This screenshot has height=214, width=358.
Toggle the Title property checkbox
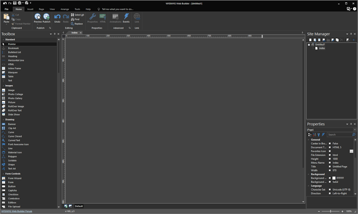pos(330,166)
